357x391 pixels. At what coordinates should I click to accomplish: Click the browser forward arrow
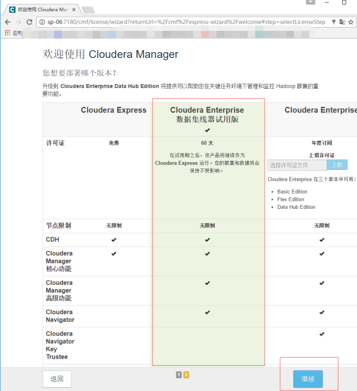19,22
